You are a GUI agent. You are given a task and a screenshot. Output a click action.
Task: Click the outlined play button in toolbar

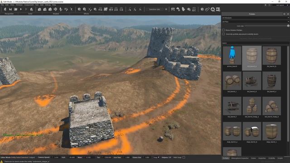[26, 9]
